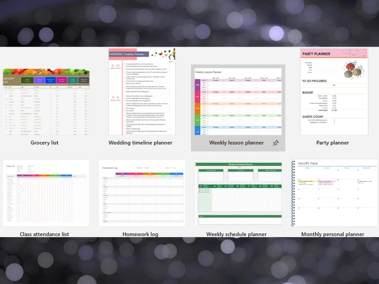The height and width of the screenshot is (284, 379).
Task: Open the Monthly personal planner thumbnail
Action: (334, 193)
